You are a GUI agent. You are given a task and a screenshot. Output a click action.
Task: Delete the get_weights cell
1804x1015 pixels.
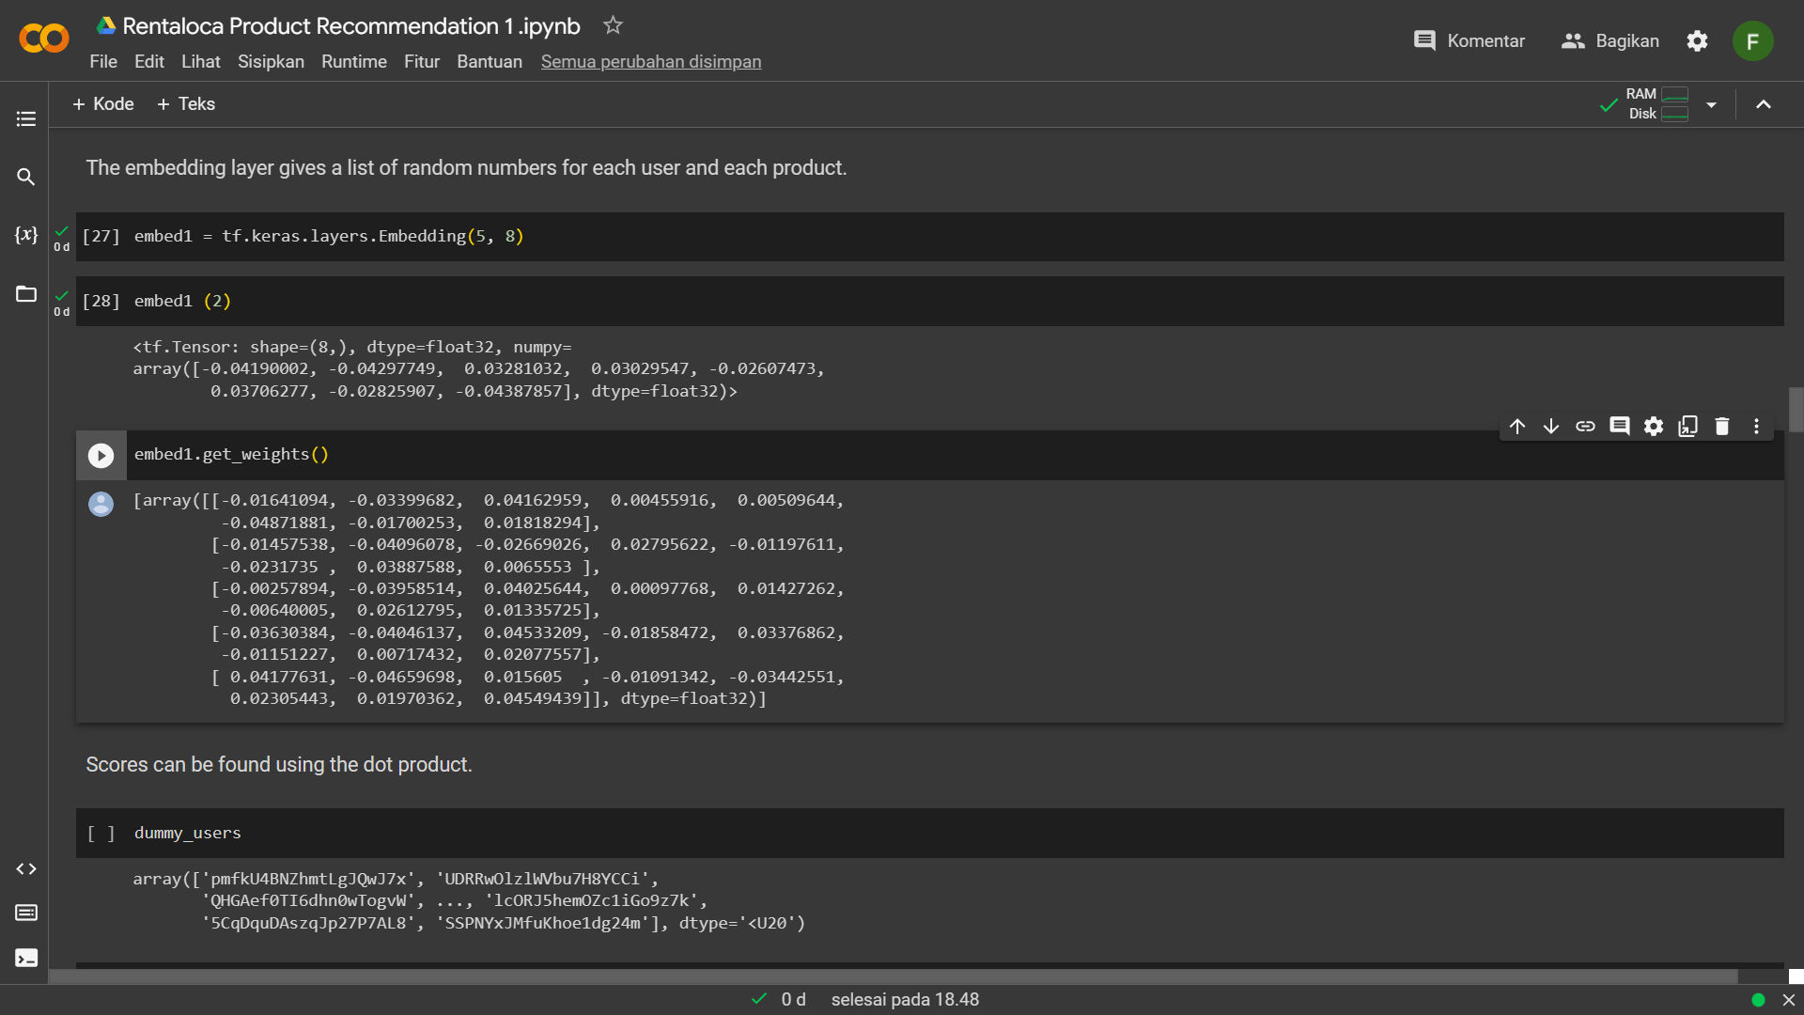point(1722,426)
